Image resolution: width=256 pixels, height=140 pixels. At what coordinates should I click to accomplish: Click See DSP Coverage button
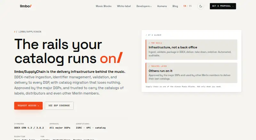(59, 106)
